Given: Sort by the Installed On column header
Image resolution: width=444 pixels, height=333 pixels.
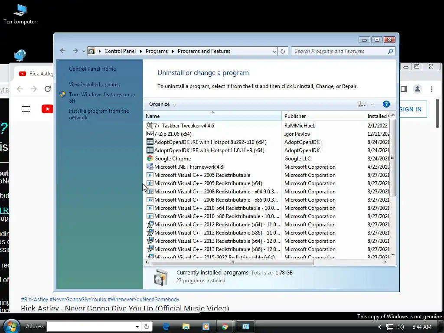Looking at the screenshot, I should [377, 116].
